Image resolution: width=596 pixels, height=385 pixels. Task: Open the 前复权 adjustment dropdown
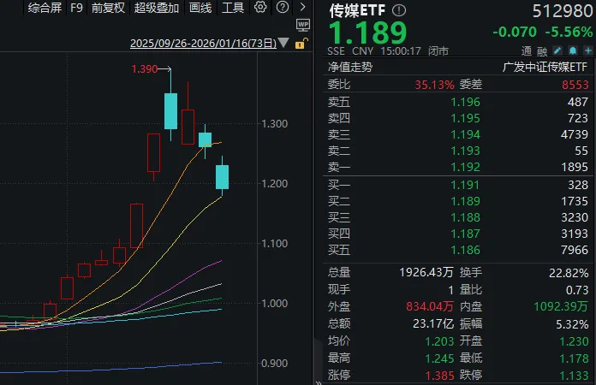pos(108,8)
